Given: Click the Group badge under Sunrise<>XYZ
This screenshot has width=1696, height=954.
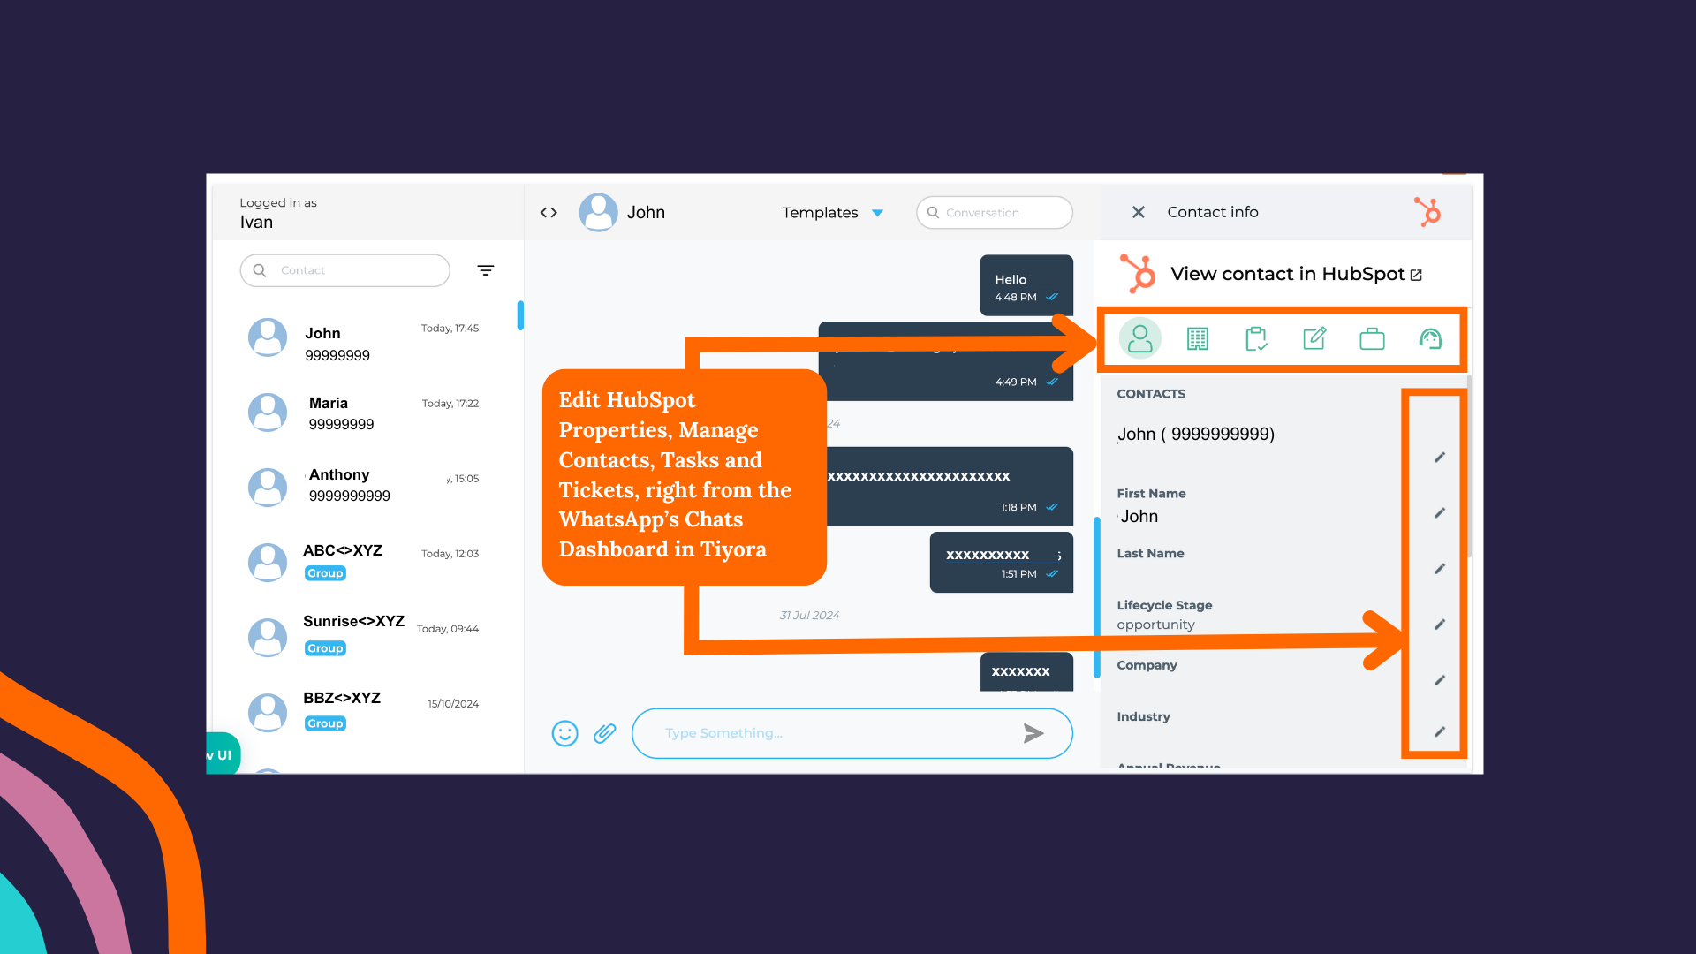Looking at the screenshot, I should click(325, 648).
